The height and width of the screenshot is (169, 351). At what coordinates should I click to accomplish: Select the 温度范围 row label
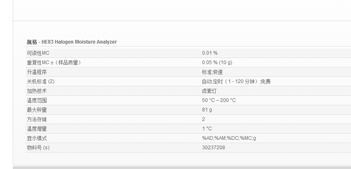(37, 100)
